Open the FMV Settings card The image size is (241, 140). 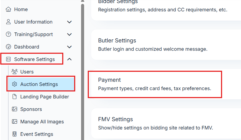pyautogui.click(x=155, y=123)
